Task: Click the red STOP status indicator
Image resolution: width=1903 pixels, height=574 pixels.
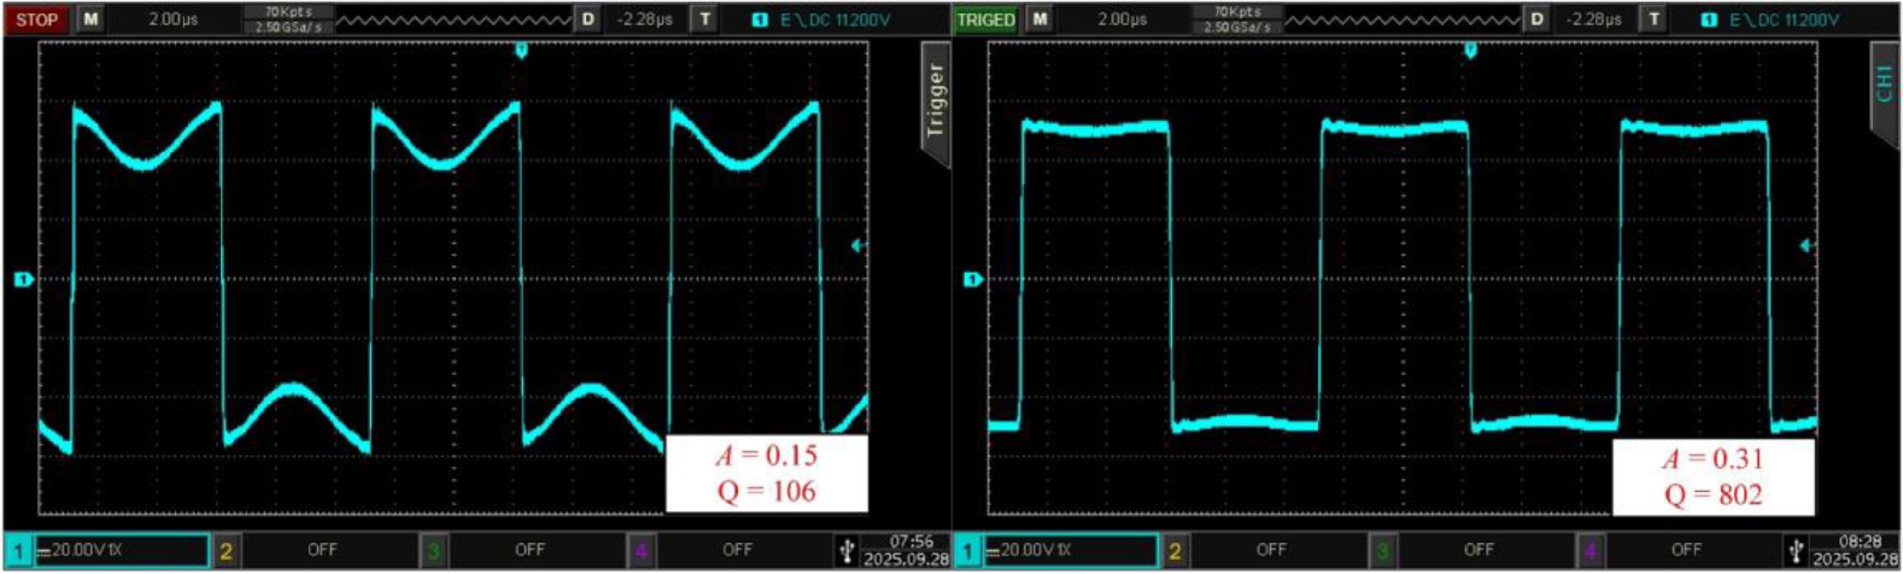Action: [36, 19]
